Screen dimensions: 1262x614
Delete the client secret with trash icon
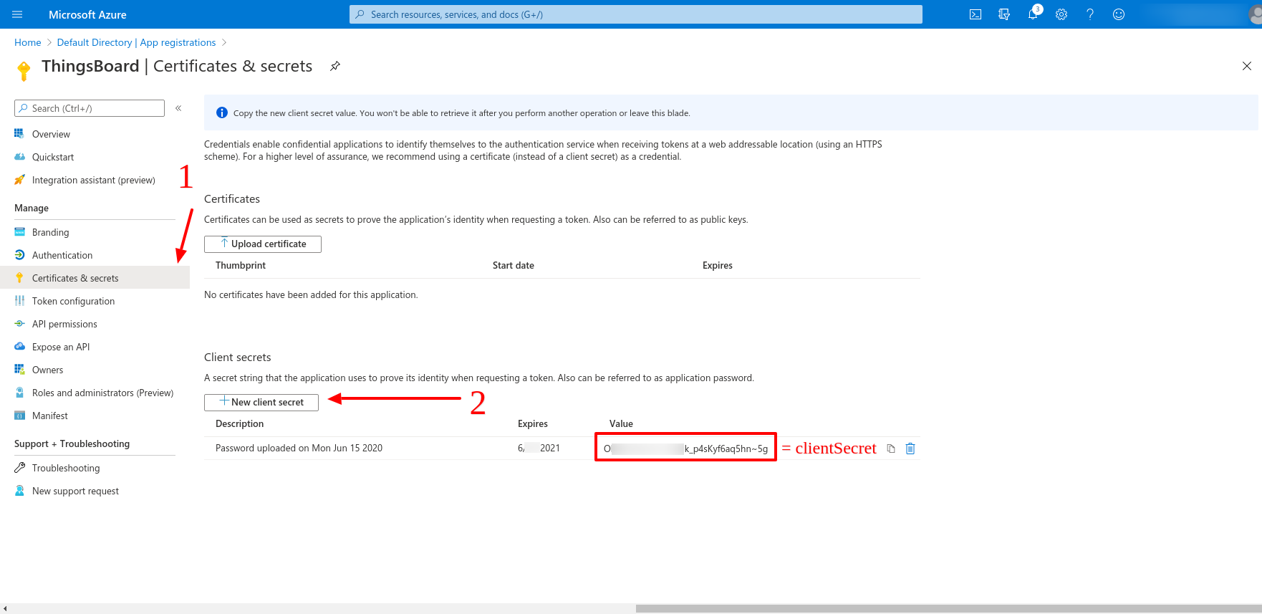point(910,448)
